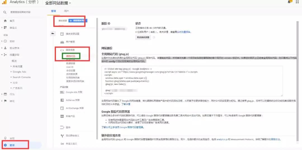Image resolution: width=302 pixels, height=150 pixels.
Task: Open the 自定义 customization grid icon
Action: [x=5, y=28]
